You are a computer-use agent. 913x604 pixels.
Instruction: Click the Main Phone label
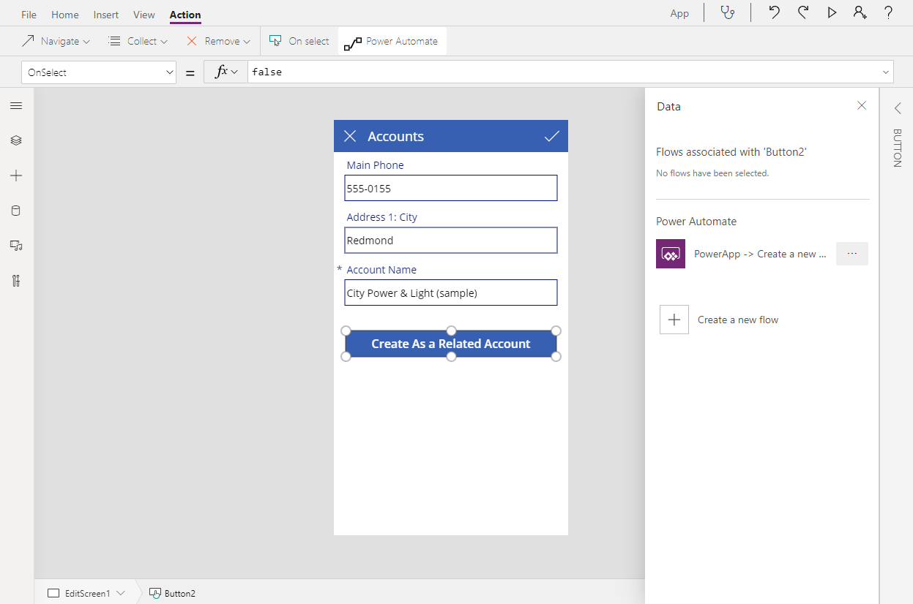[375, 165]
